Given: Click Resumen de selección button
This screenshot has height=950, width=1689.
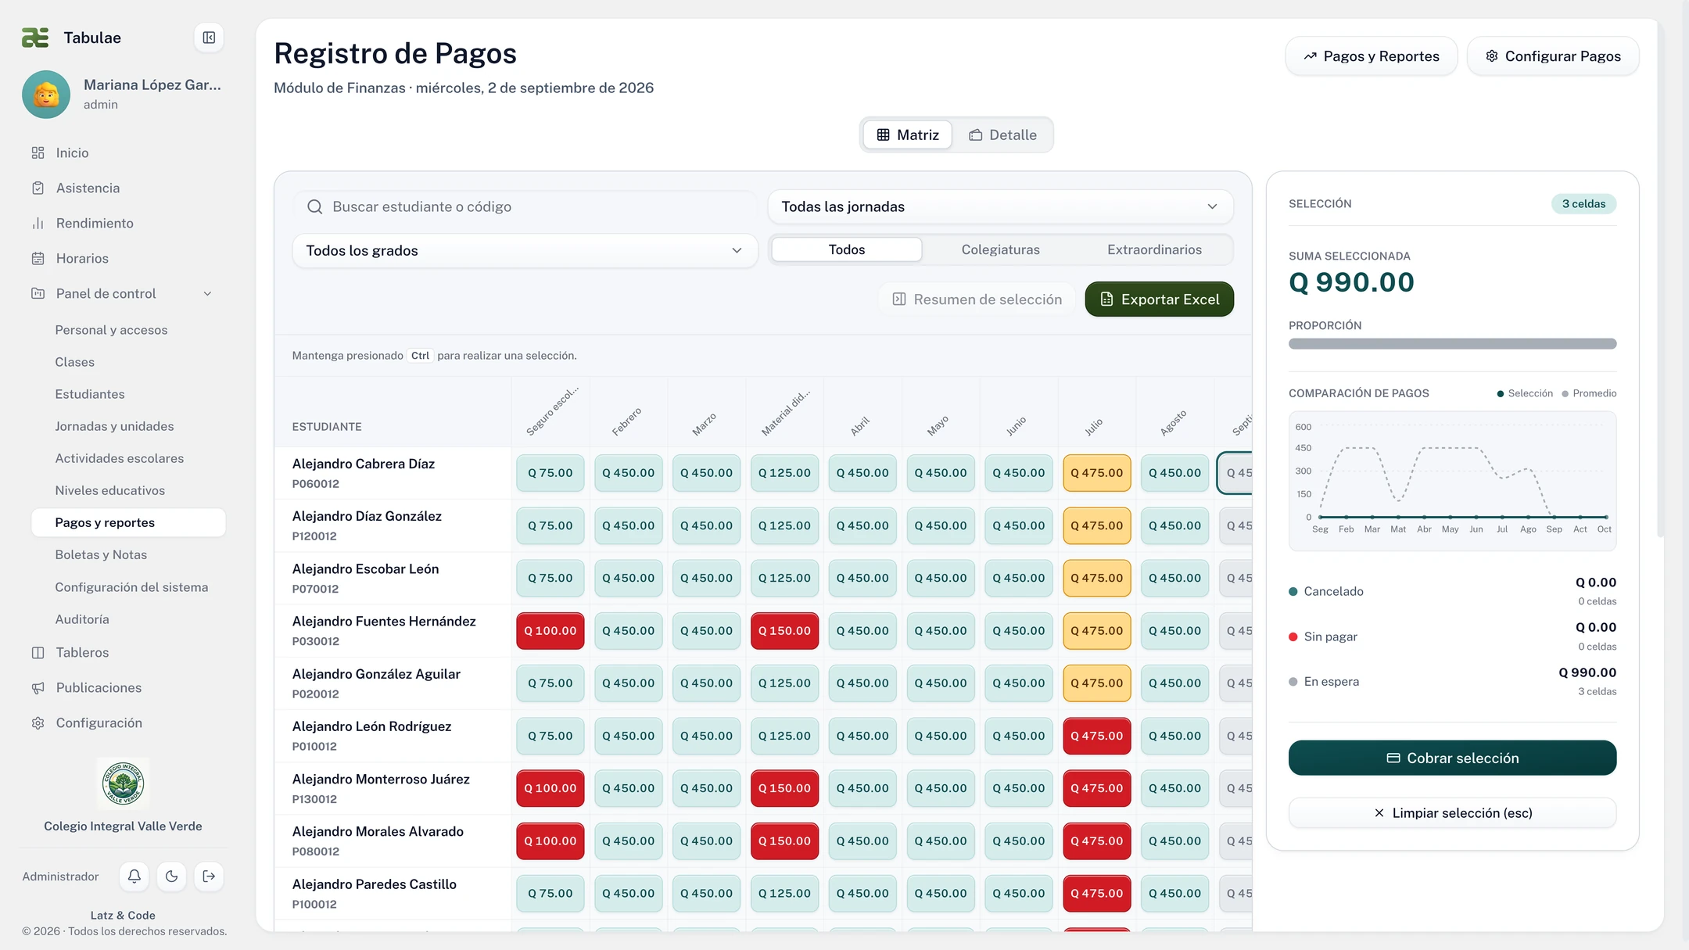Looking at the screenshot, I should click(977, 299).
